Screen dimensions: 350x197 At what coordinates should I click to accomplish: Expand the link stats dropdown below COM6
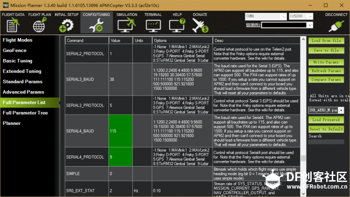click(x=310, y=25)
